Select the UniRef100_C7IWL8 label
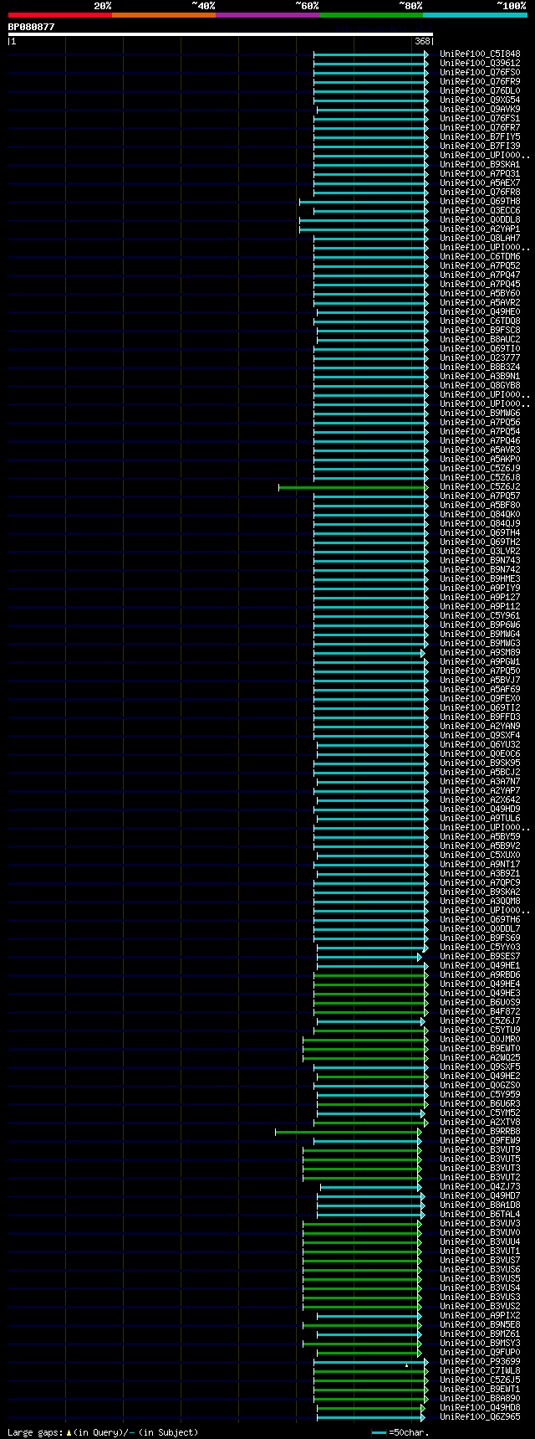Screen dimensions: 535x1439 [480, 1371]
